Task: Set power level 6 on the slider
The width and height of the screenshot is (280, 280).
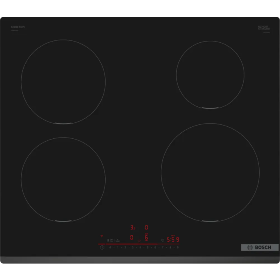Action: 155,248
